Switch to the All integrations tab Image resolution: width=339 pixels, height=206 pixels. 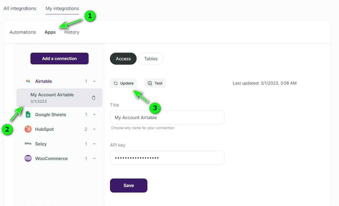(x=20, y=8)
